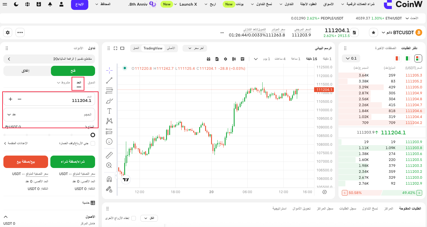Viewport: 427px width, 227px height.
Task: Open the الكل filter dropdown
Action: [x=149, y=218]
